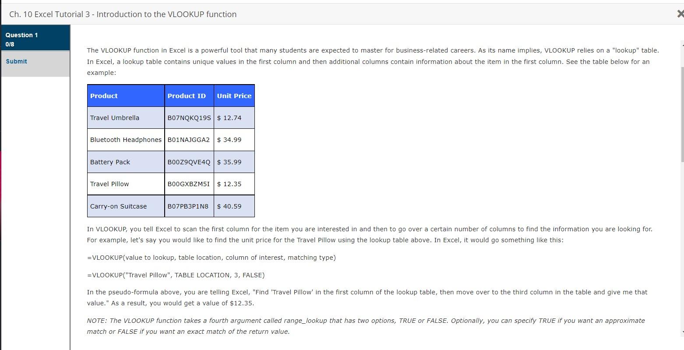Click the vertical scrollbar thumb
This screenshot has width=684, height=350.
[x=682, y=115]
